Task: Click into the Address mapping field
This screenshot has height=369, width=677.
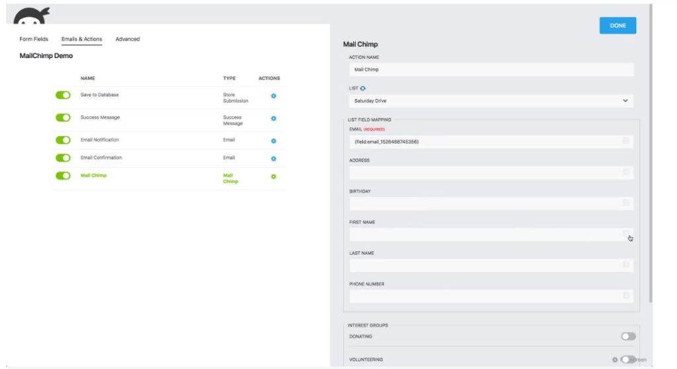Action: (491, 173)
